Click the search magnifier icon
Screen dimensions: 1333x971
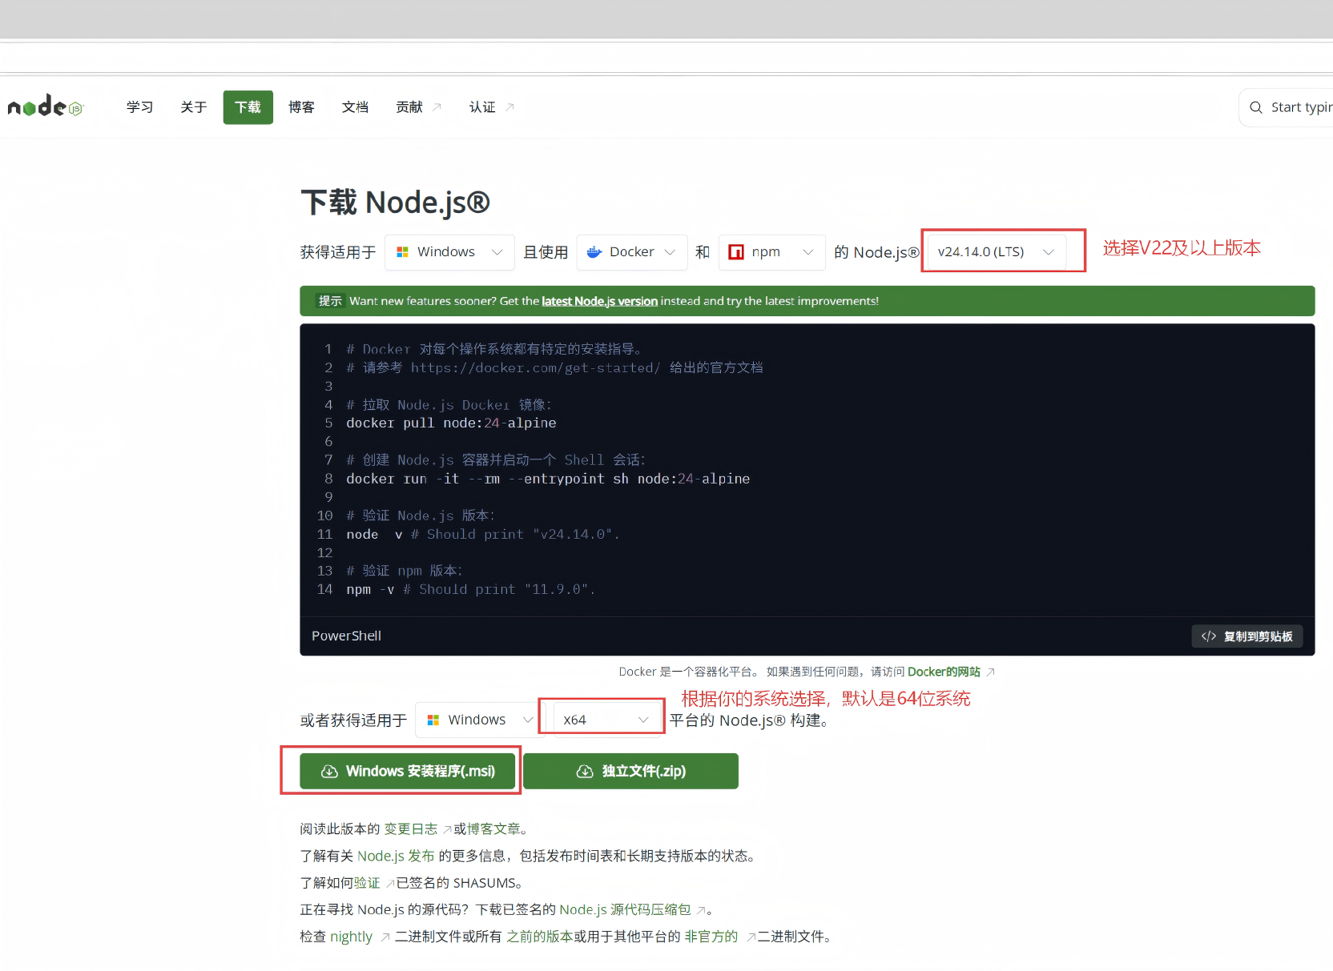(x=1256, y=107)
